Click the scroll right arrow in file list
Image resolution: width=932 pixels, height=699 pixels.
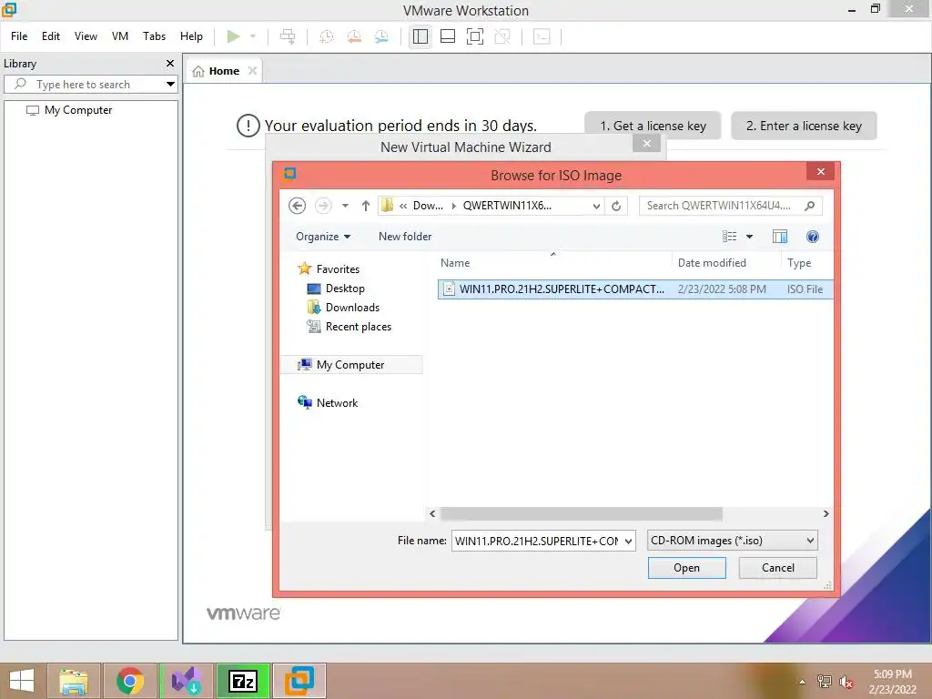coord(826,513)
